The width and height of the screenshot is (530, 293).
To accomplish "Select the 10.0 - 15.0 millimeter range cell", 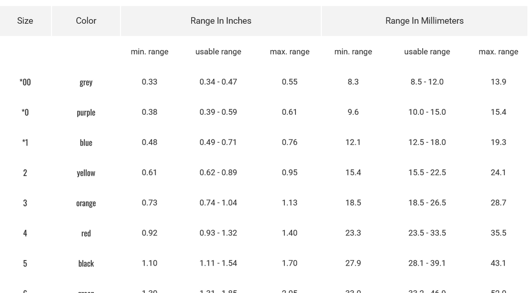I will [x=427, y=112].
